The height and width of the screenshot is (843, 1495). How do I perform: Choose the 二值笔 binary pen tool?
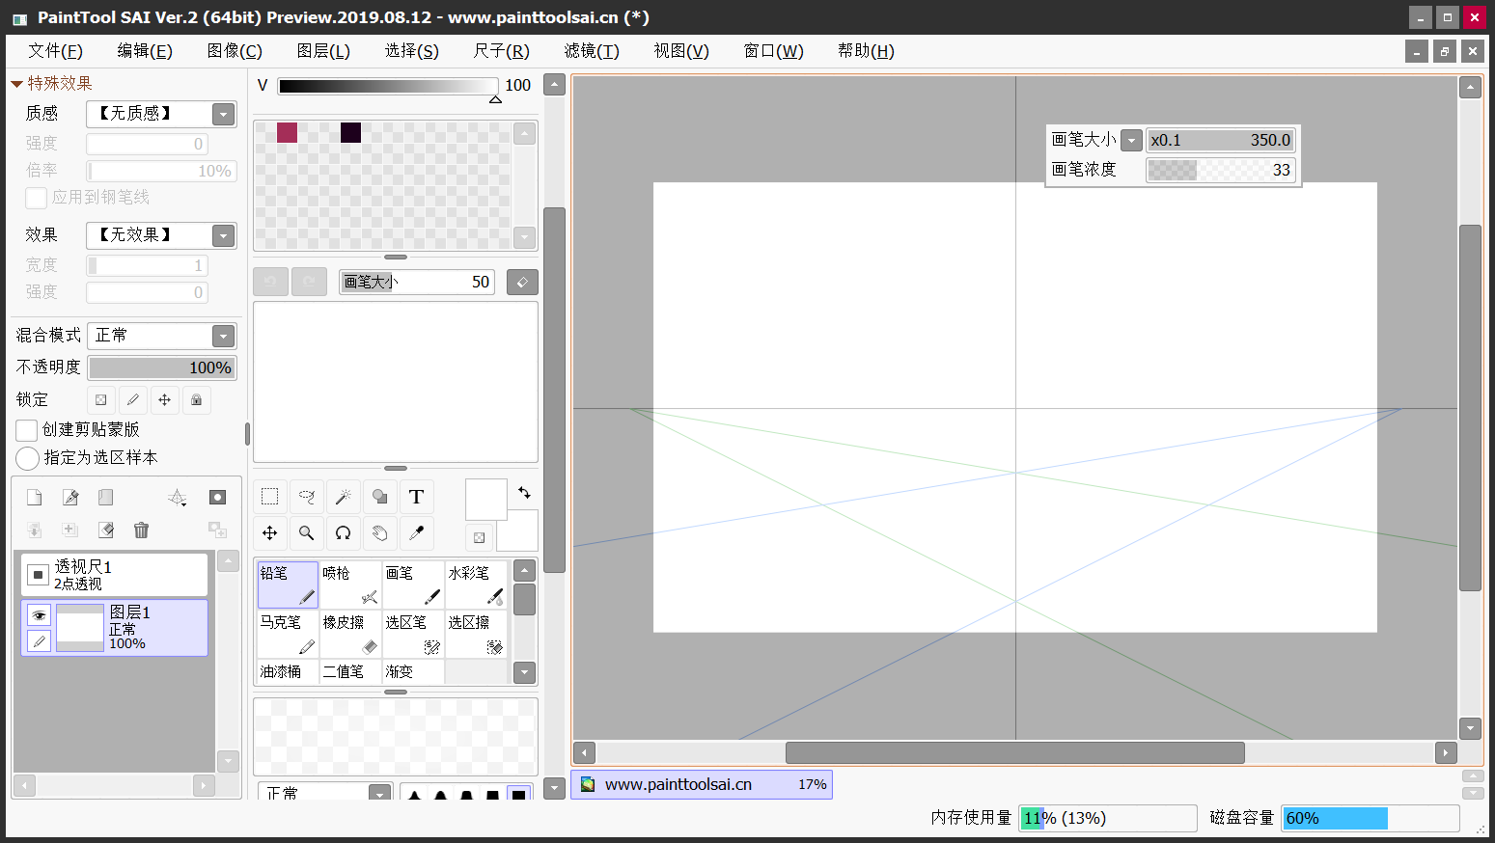[350, 671]
